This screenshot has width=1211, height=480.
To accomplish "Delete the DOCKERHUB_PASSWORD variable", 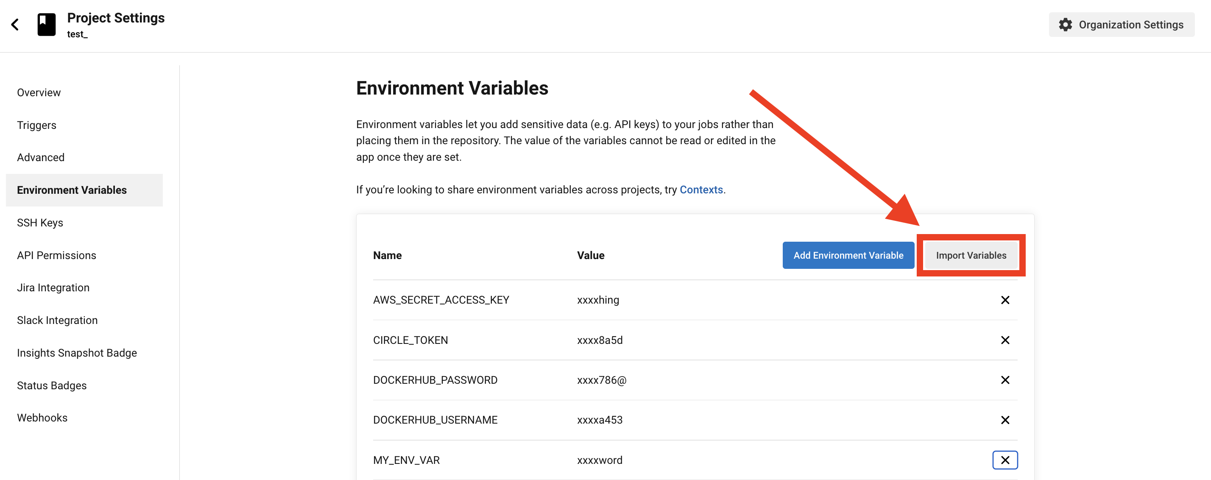I will pos(1005,380).
